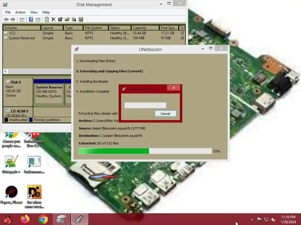Click the 350 MB capacity cell
Viewport: 301px width, 225px height.
(x=138, y=38)
